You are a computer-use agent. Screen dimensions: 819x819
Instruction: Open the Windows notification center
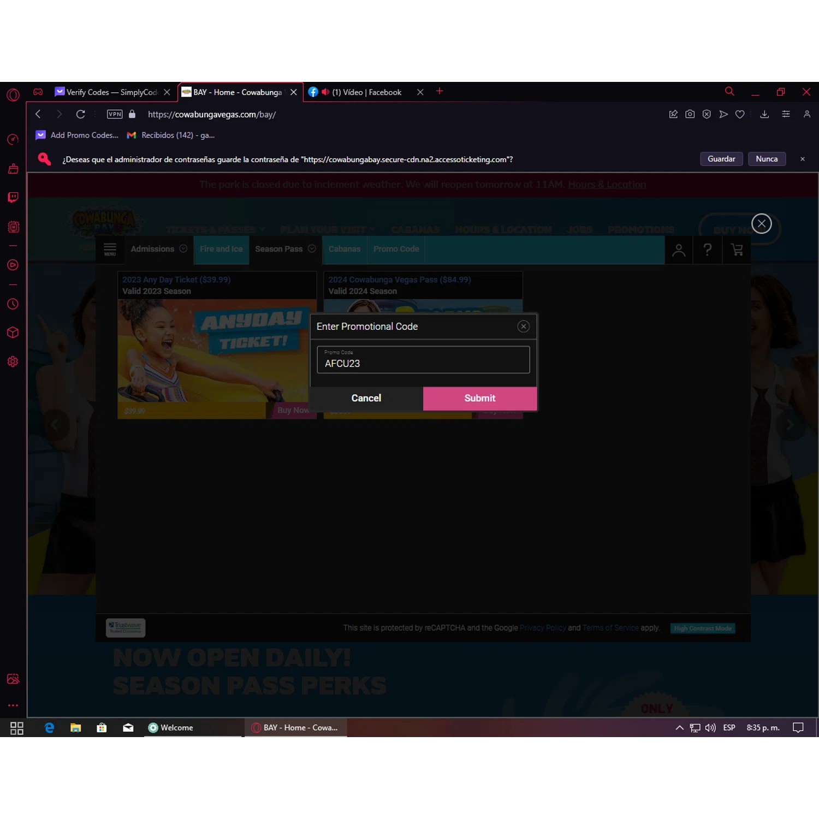[x=798, y=728]
